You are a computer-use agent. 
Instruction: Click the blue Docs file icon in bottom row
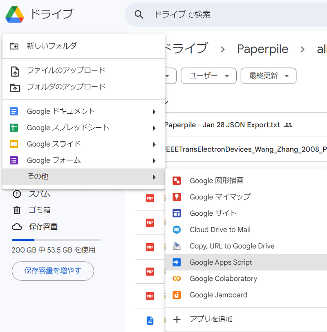[150, 321]
